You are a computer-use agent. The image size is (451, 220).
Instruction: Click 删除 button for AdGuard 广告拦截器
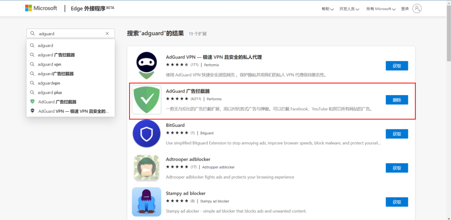(397, 100)
